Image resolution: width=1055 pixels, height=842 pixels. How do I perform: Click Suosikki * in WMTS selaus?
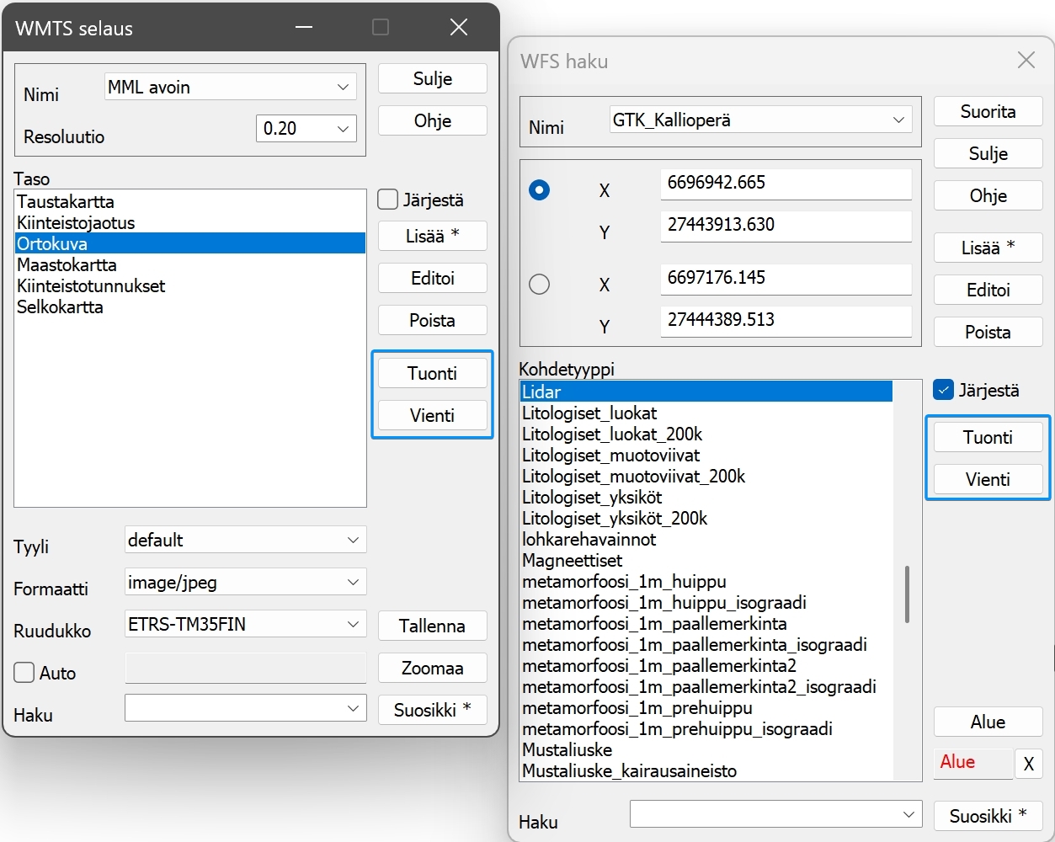pos(433,710)
